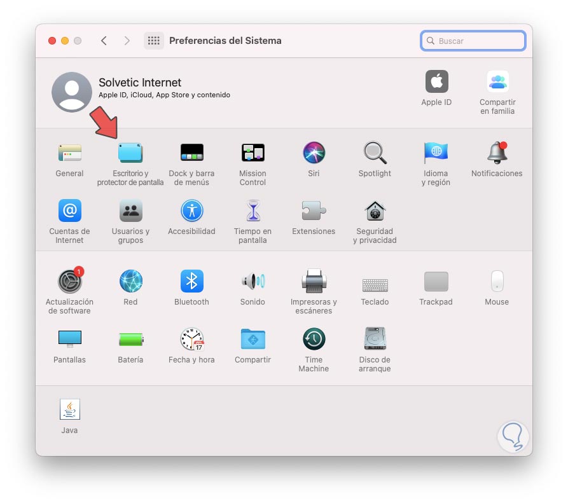Open Dock y barra de menús

[x=191, y=153]
